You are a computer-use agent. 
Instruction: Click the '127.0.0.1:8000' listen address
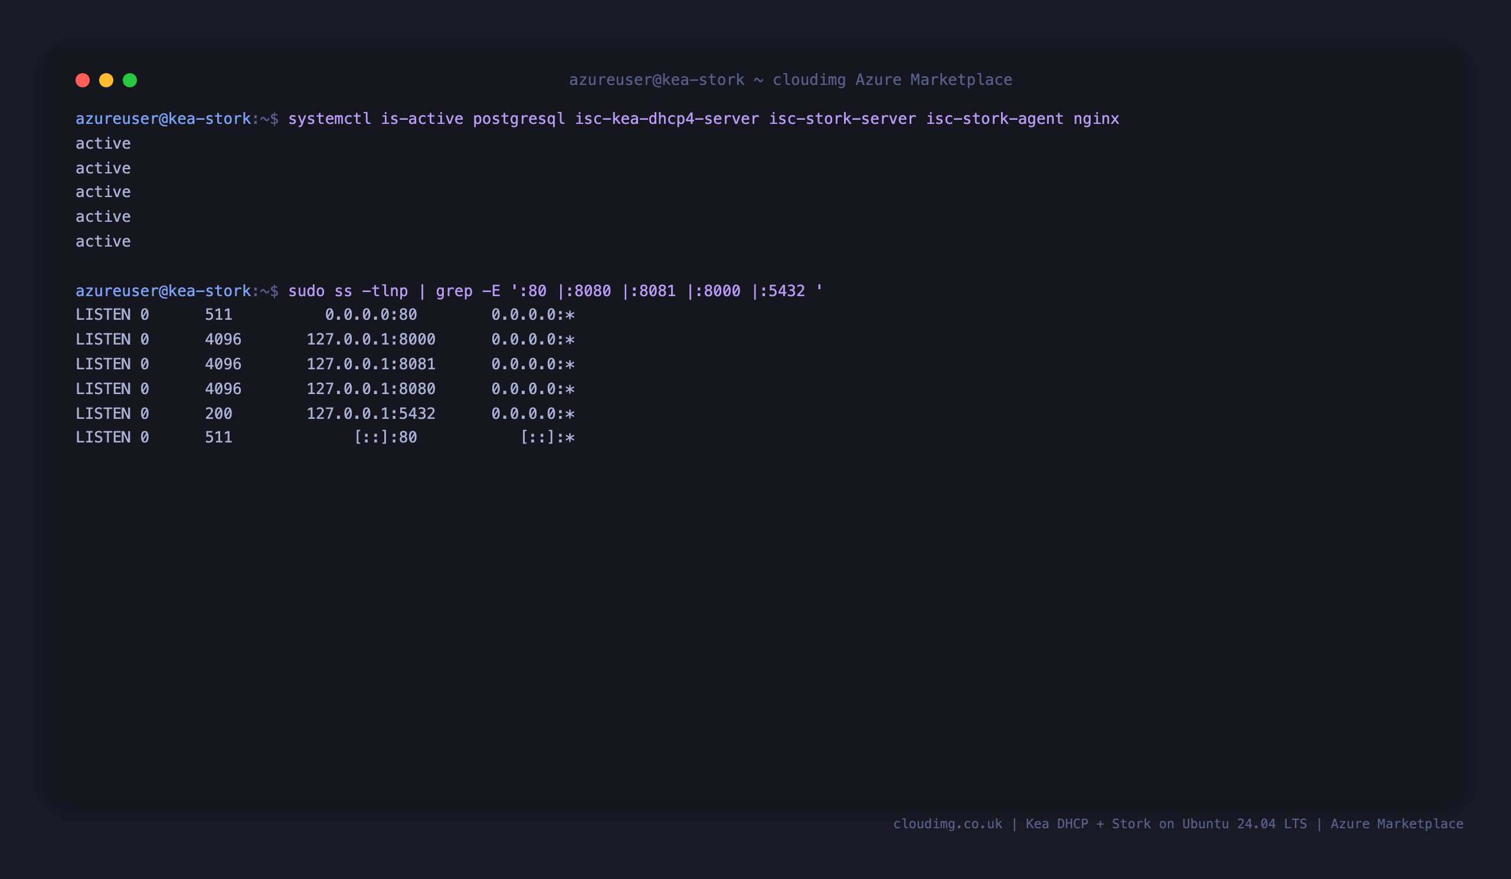tap(371, 339)
